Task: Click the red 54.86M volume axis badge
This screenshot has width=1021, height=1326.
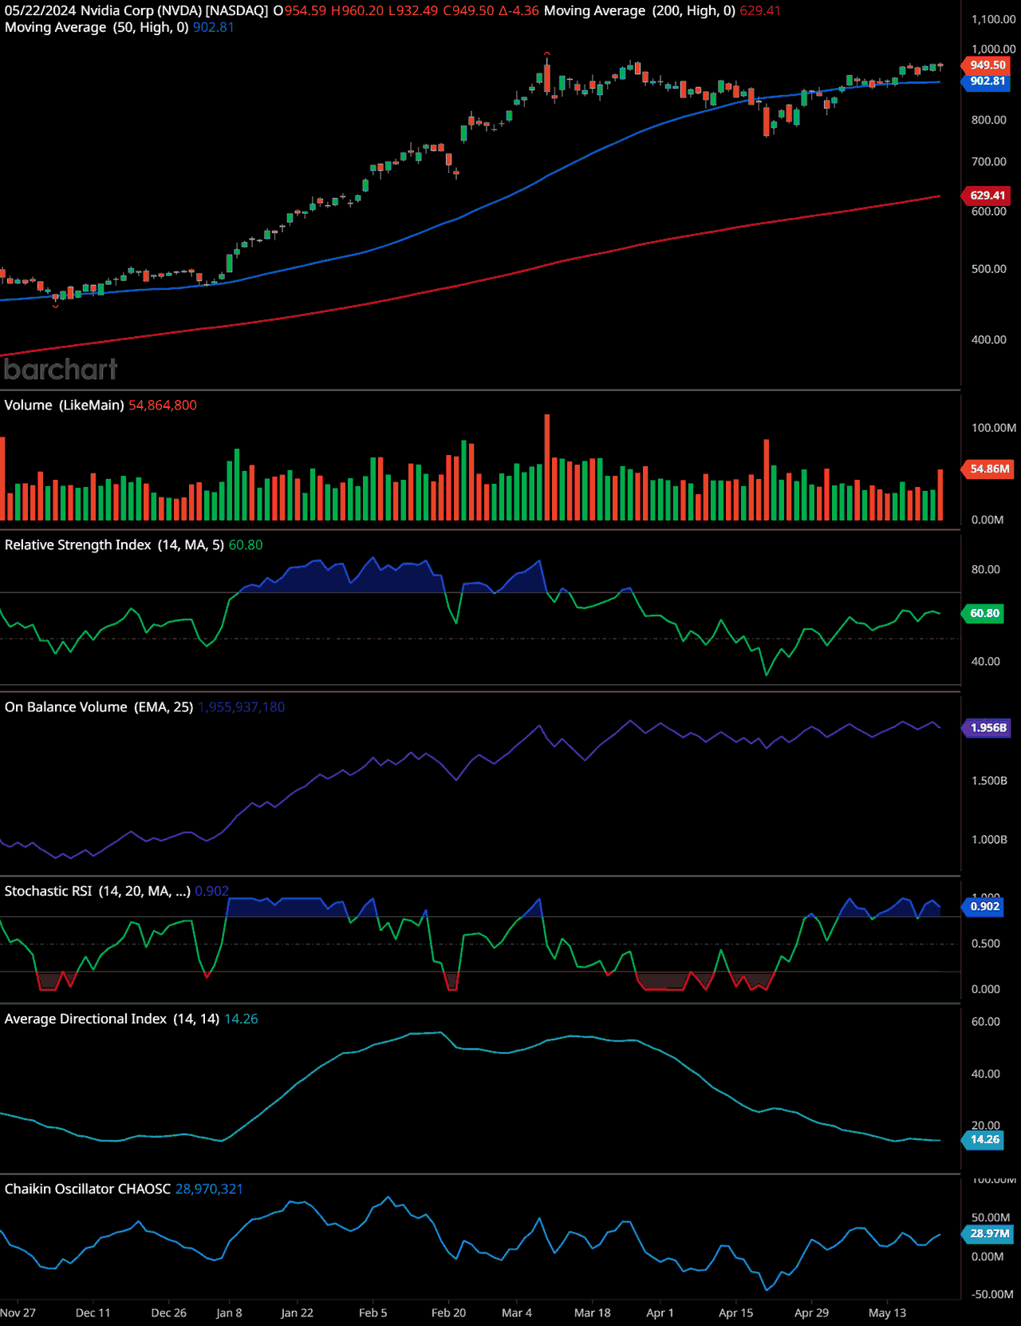Action: point(989,469)
